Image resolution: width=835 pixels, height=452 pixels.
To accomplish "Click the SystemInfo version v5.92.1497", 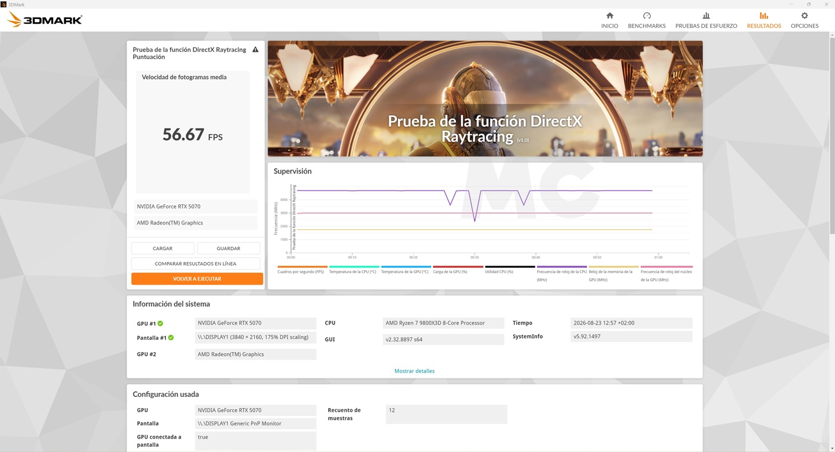I will point(631,336).
